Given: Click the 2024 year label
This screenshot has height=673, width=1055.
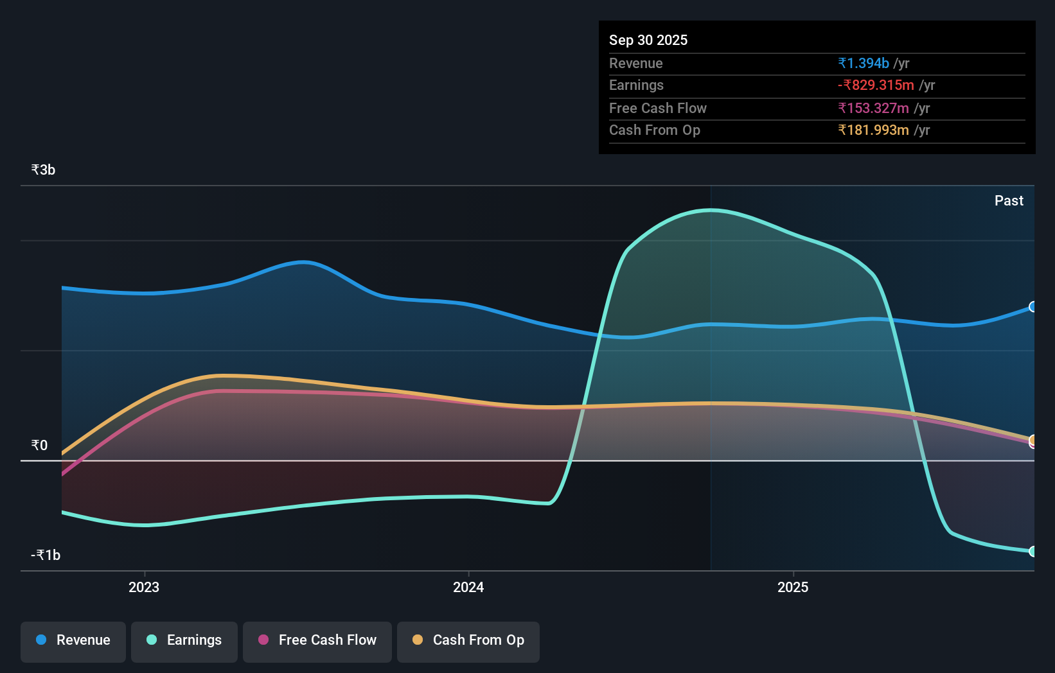Looking at the screenshot, I should [468, 586].
